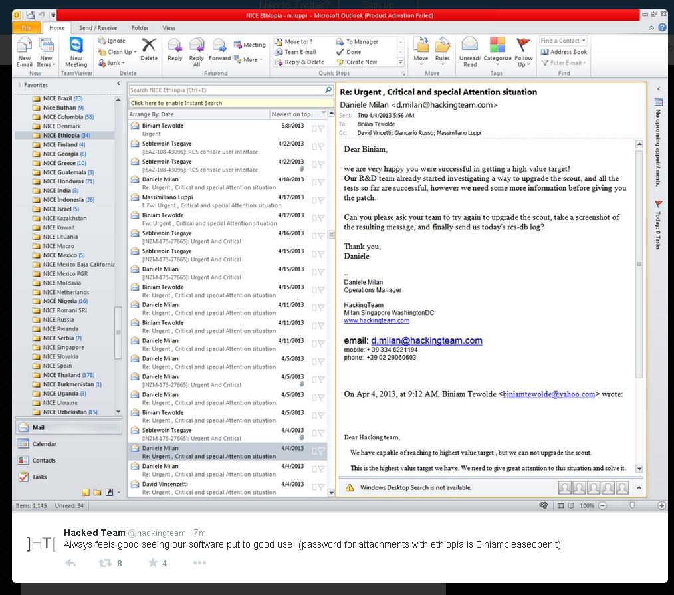This screenshot has height=595, width=674.
Task: Open the More respond options
Action: coord(248,59)
